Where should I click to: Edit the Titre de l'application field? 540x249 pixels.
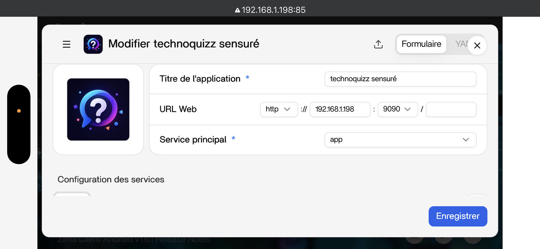(400, 79)
